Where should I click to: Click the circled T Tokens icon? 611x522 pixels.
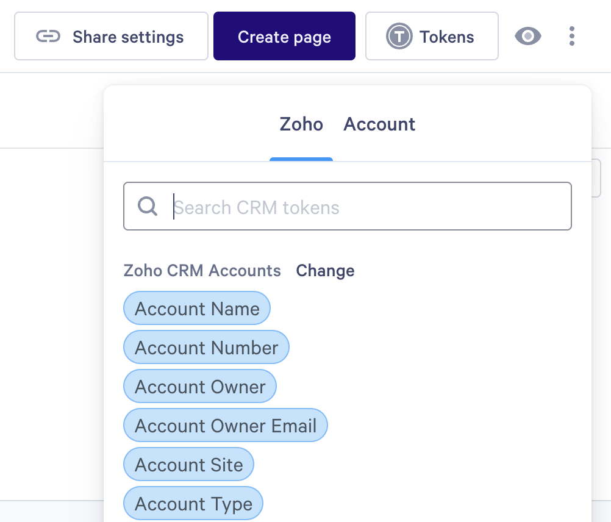point(399,37)
